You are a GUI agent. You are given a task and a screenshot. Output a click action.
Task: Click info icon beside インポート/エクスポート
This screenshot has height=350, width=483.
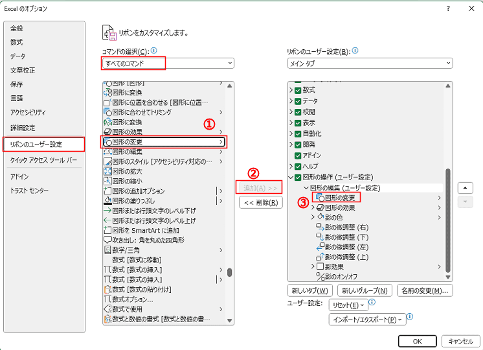pyautogui.click(x=410, y=317)
